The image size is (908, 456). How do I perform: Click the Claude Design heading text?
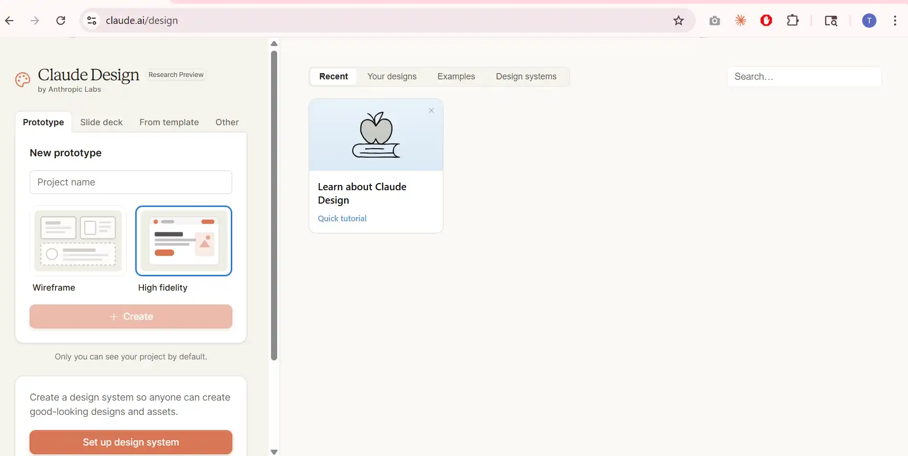tap(88, 75)
